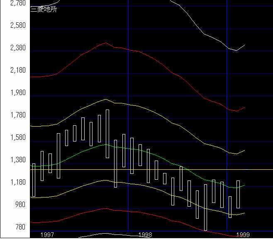Select the 780 price axis label

click(20, 227)
